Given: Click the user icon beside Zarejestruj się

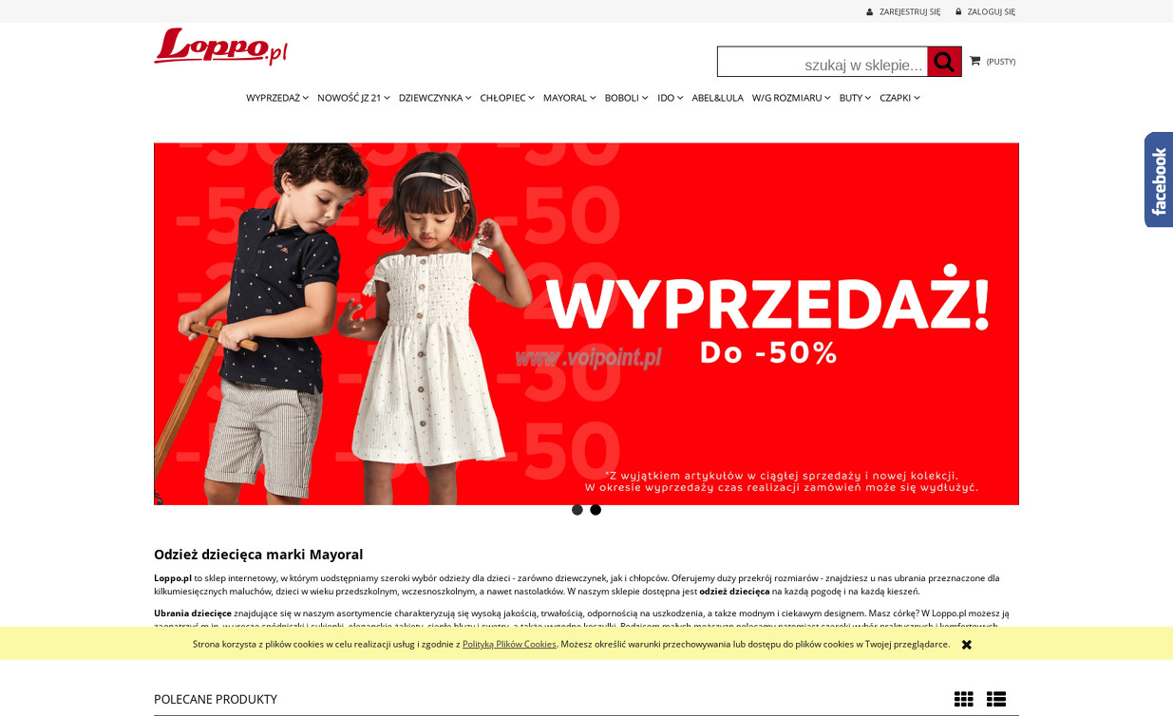Looking at the screenshot, I should coord(869,12).
